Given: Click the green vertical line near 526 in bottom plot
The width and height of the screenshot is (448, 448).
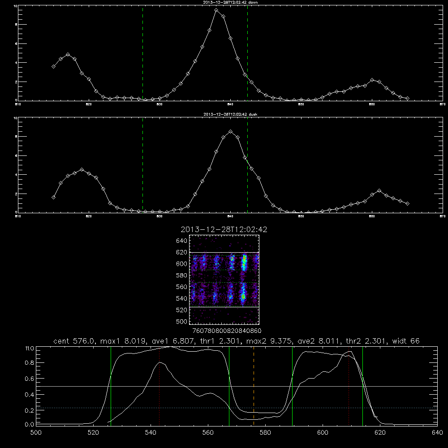Looking at the screenshot, I should [x=111, y=386].
